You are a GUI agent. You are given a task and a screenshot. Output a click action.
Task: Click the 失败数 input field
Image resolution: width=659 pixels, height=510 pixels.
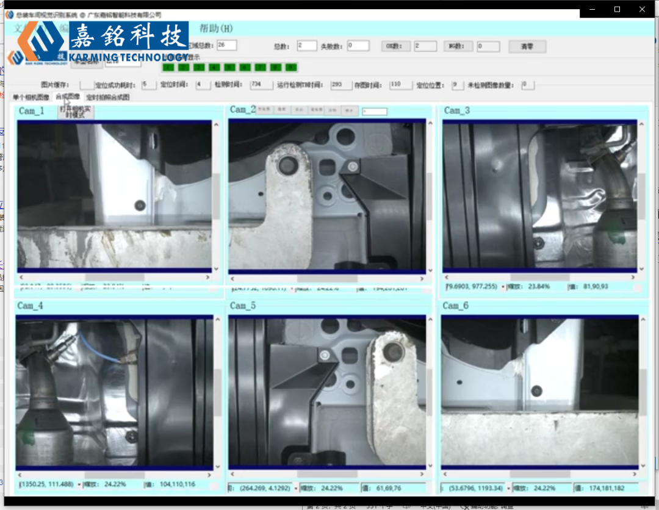pos(358,45)
